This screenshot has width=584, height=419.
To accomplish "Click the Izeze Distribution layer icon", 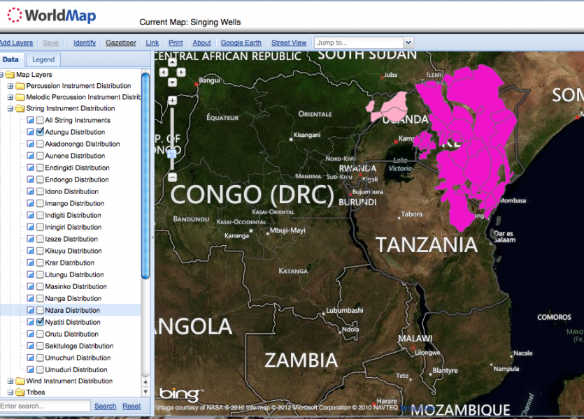I will [31, 239].
